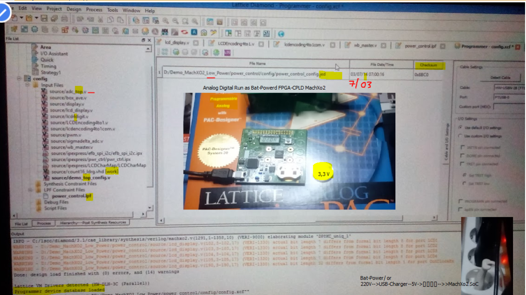Select Use custom I/O settings radio
This screenshot has width=526, height=295.
tap(460, 136)
